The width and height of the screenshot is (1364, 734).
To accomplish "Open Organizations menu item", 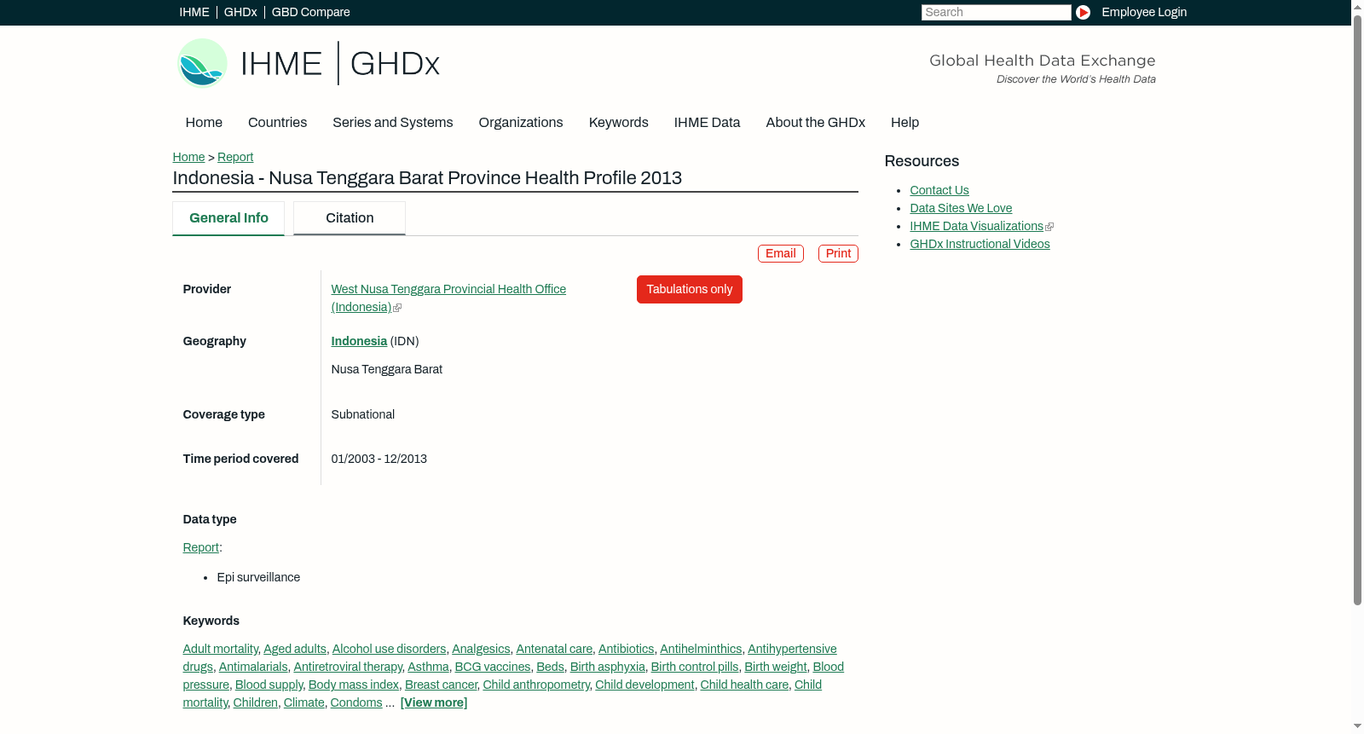I will [521, 123].
